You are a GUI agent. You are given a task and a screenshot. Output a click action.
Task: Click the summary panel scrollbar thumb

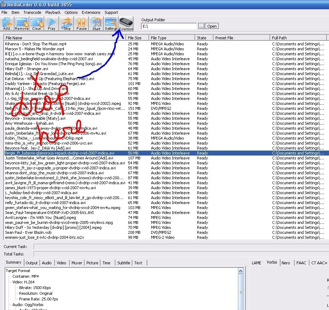[x=241, y=292]
